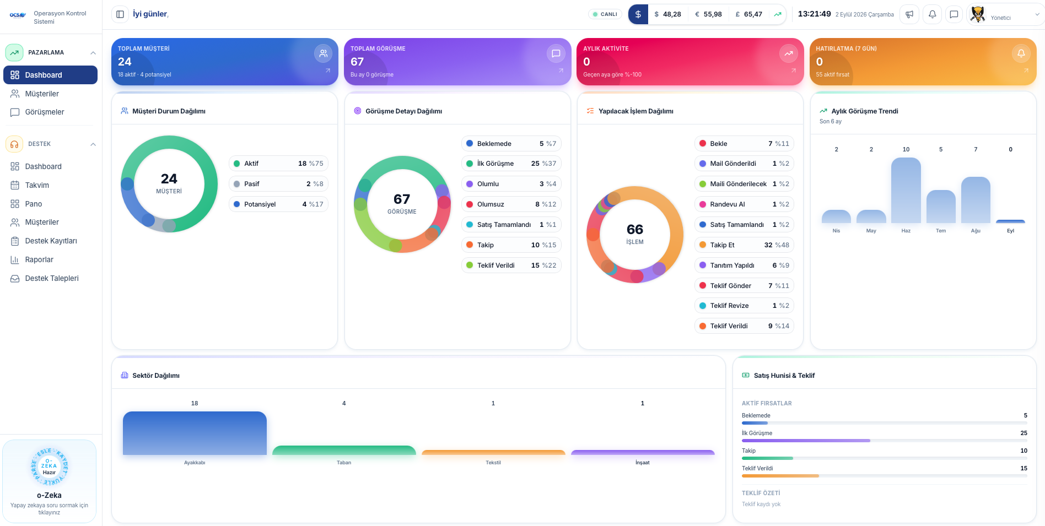Open the chat messages icon
This screenshot has height=526, width=1045.
[x=954, y=14]
